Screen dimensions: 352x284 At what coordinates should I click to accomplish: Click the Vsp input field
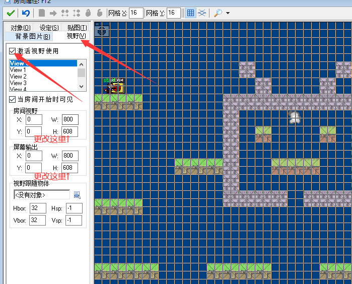(74, 220)
